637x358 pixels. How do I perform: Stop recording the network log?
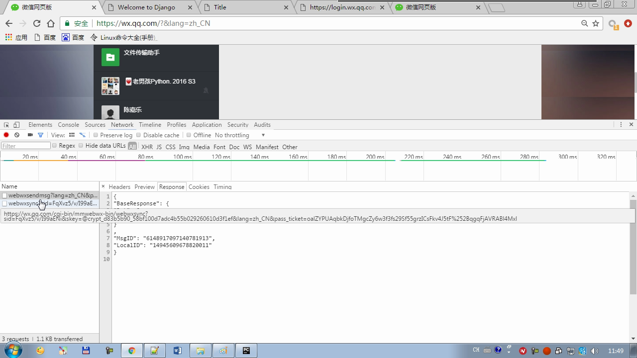pos(6,135)
